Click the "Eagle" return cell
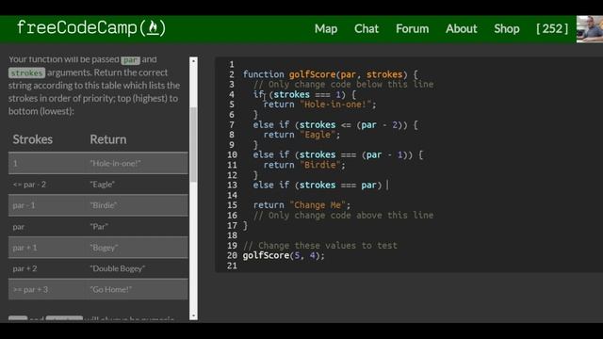The image size is (603, 339). [103, 185]
